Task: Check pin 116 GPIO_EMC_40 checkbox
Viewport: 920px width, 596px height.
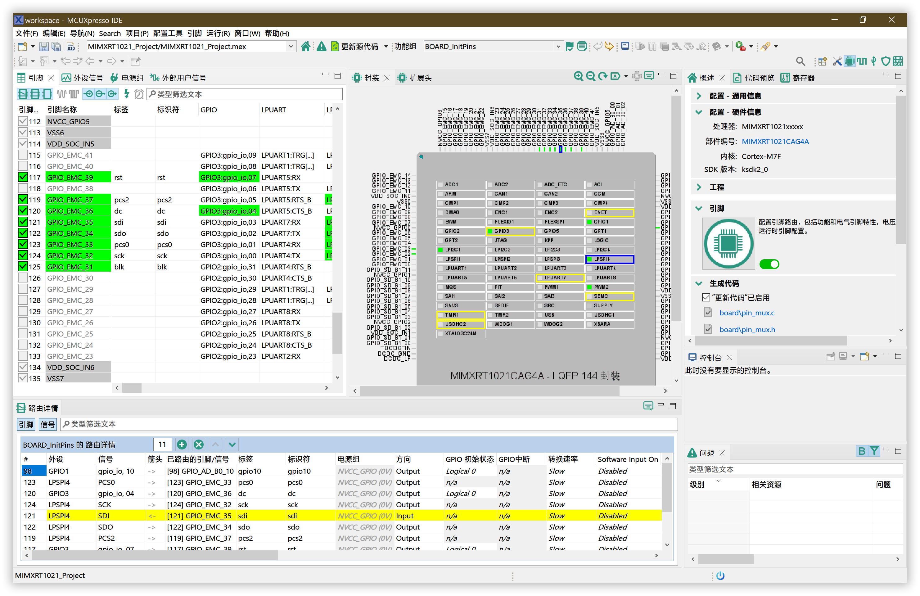Action: (23, 166)
